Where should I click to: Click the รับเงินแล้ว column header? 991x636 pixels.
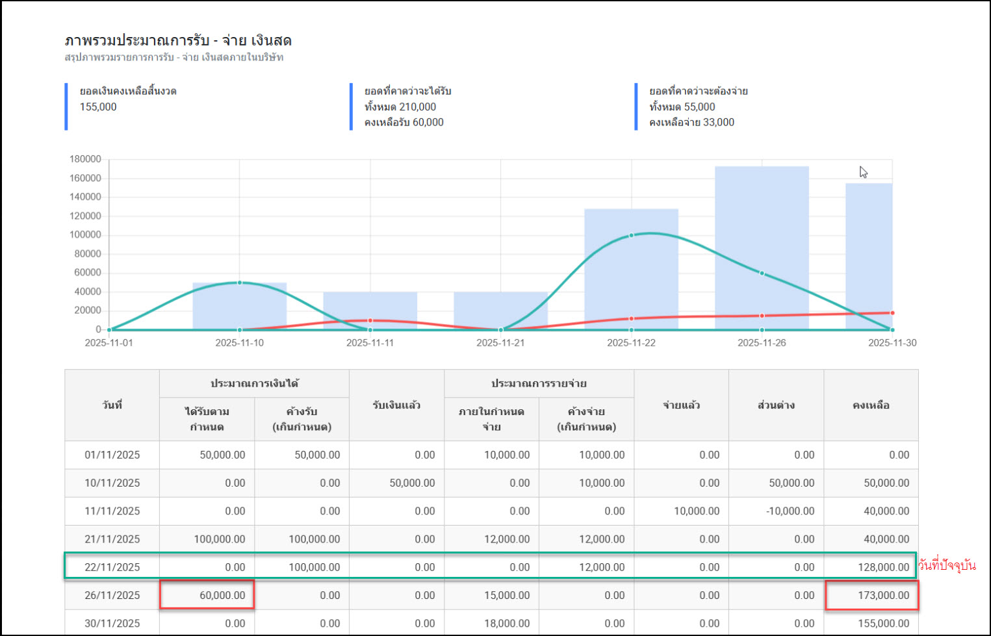pos(396,405)
